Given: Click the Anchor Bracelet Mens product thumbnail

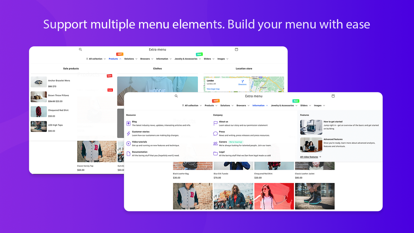Looking at the screenshot, I should click(38, 82).
